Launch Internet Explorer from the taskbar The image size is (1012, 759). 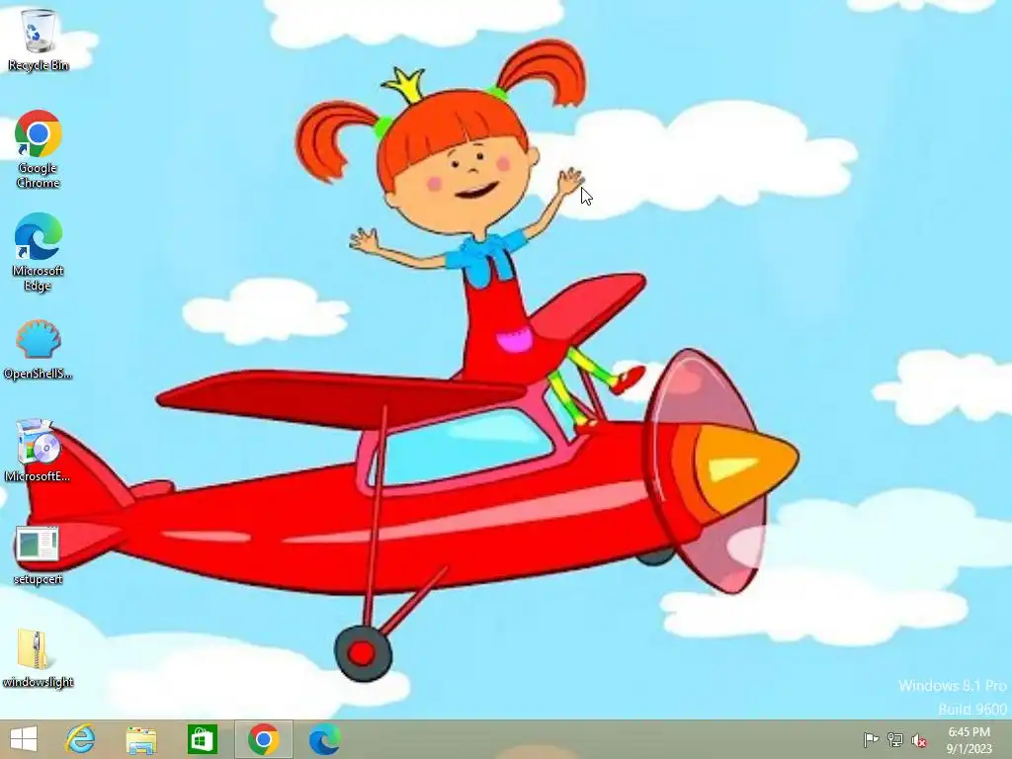(81, 739)
